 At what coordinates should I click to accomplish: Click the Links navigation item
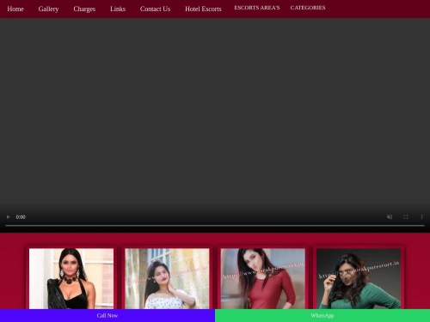point(118,9)
